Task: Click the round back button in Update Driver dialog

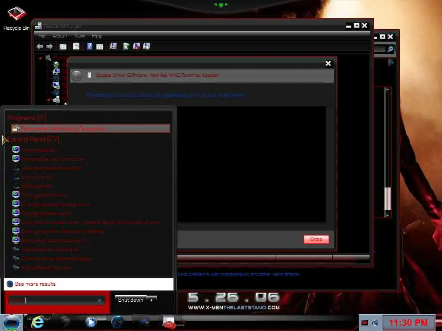Action: pos(77,75)
